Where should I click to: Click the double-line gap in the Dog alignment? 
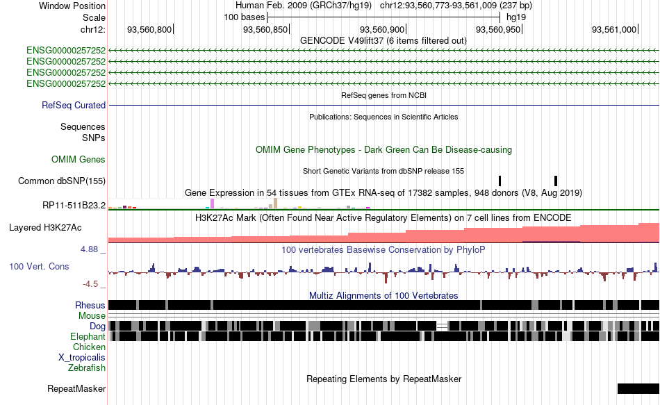coord(442,326)
